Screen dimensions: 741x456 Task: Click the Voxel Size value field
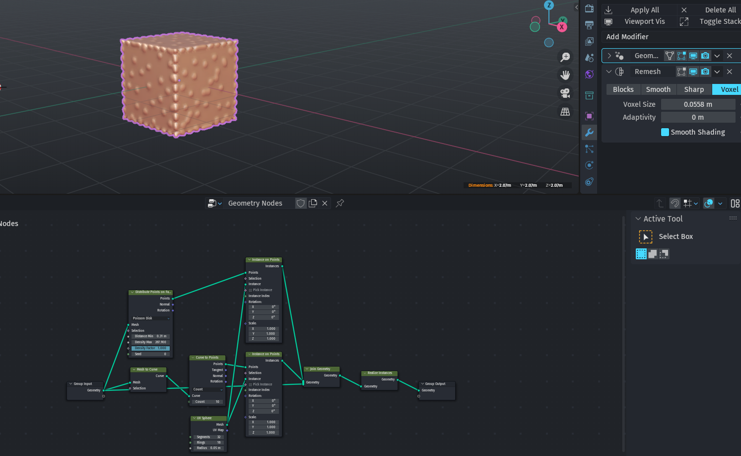[698, 104]
